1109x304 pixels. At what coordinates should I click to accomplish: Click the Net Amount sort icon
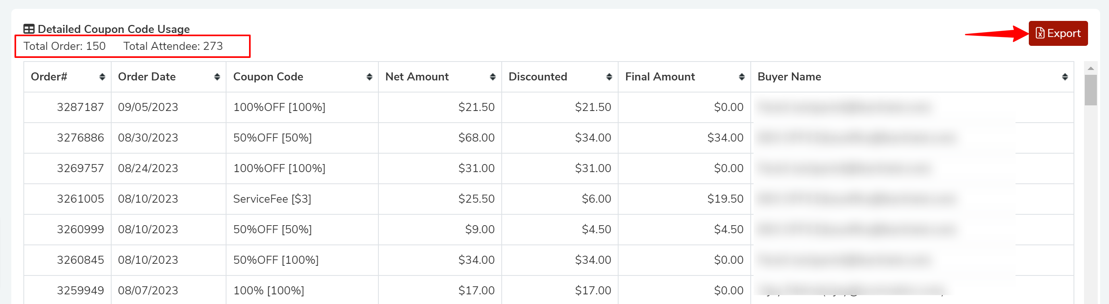[492, 77]
